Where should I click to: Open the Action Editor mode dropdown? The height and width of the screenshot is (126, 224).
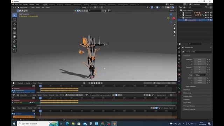click(24, 95)
